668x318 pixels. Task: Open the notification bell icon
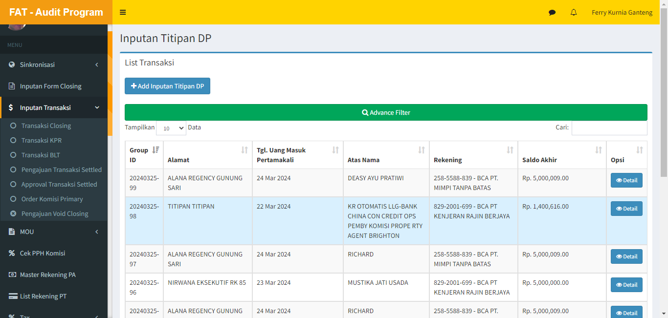(x=574, y=13)
